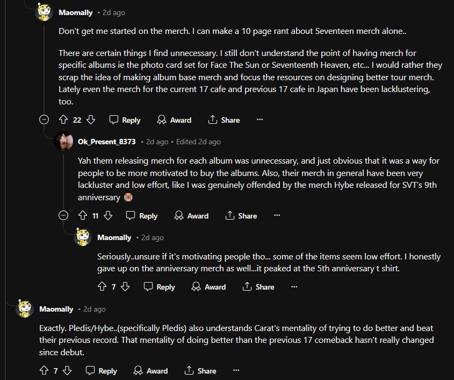Upvote Maomally's comment with 22 points
The image size is (454, 380).
63,120
